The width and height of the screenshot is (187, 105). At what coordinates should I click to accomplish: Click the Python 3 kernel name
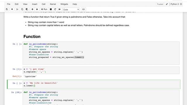(x=175, y=4)
